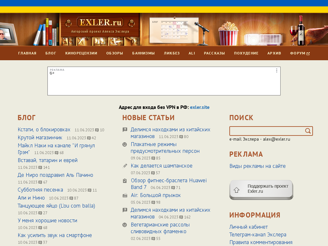Open 'Крутой магазинчик' blog post

[40, 138]
